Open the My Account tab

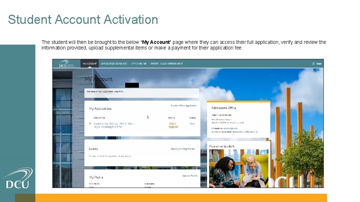tap(90, 64)
